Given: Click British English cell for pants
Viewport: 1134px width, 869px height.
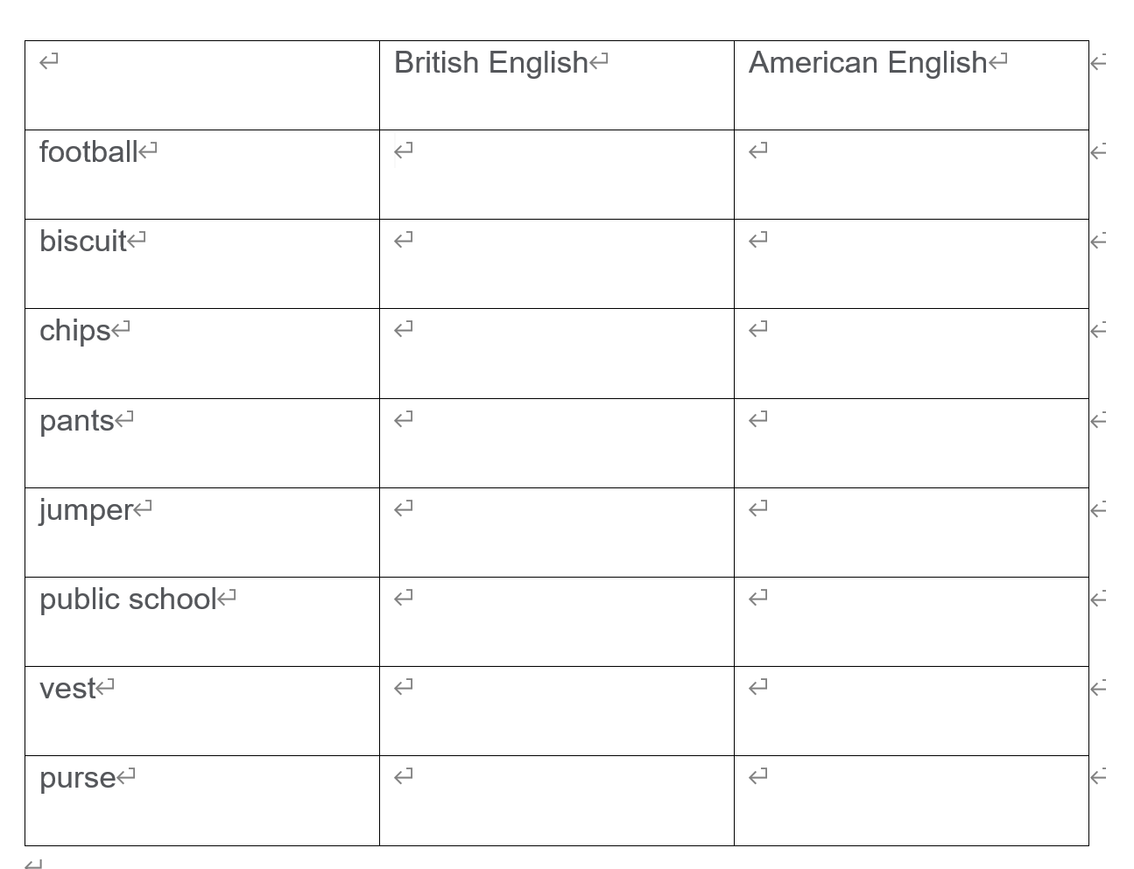Looking at the screenshot, I should click(x=556, y=443).
